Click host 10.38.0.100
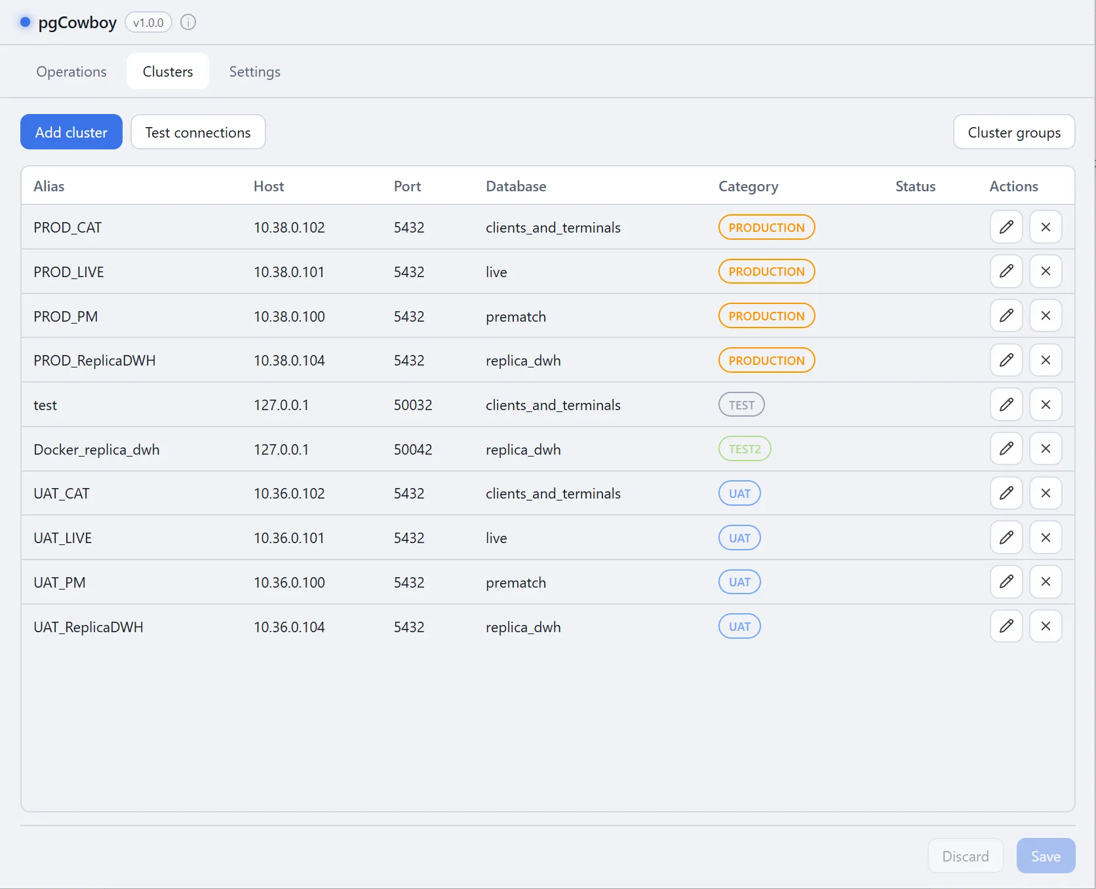The height and width of the screenshot is (889, 1096). [x=289, y=316]
